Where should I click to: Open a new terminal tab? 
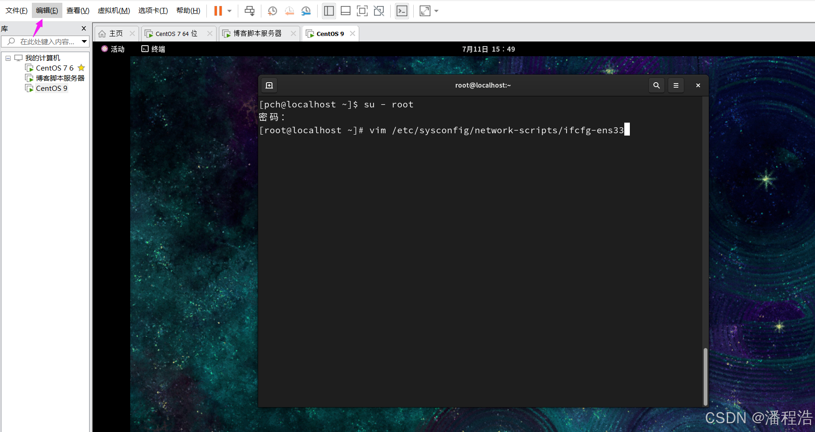coord(269,85)
